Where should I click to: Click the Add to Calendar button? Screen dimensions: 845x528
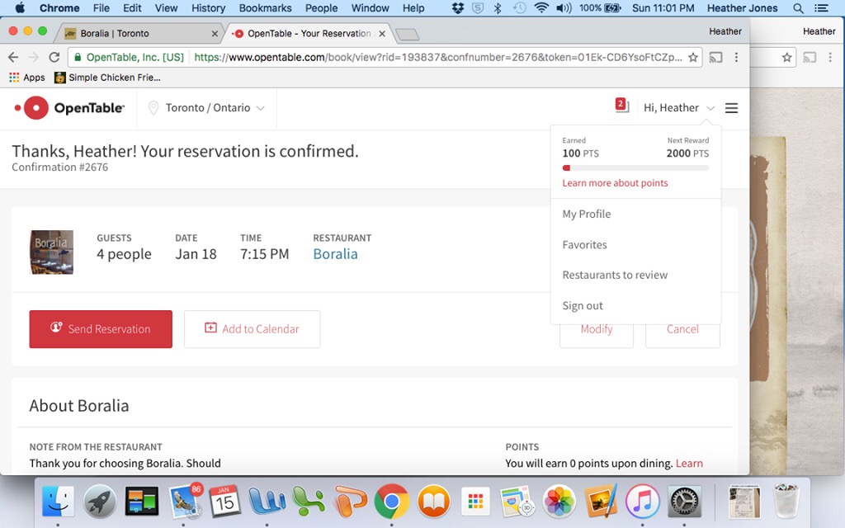[252, 329]
